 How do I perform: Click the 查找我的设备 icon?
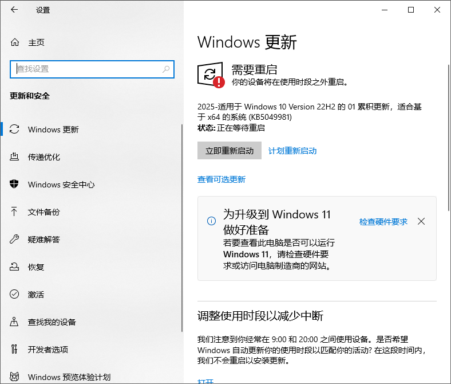pyautogui.click(x=14, y=322)
